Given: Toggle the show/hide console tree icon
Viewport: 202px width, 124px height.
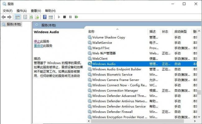Looking at the screenshot, I should (17, 17).
